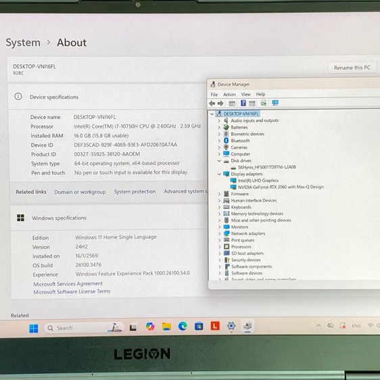Open the Copilot icon on the taskbar
The width and height of the screenshot is (380, 380).
pyautogui.click(x=150, y=327)
